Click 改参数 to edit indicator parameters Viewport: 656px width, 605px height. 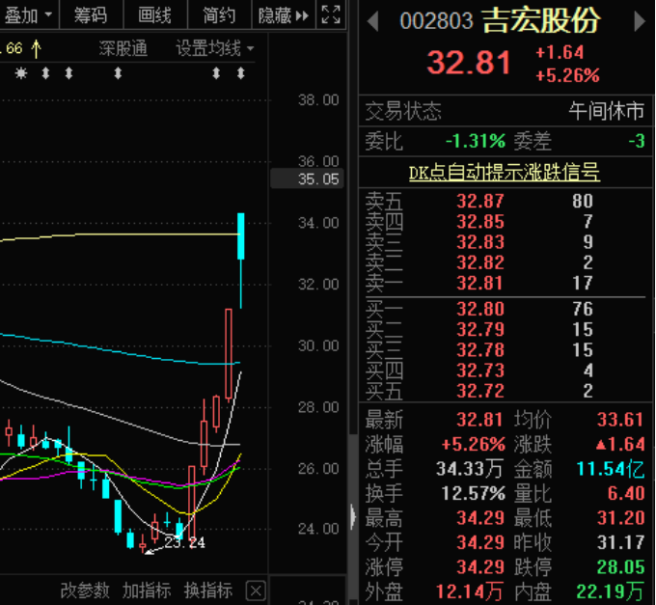point(85,591)
